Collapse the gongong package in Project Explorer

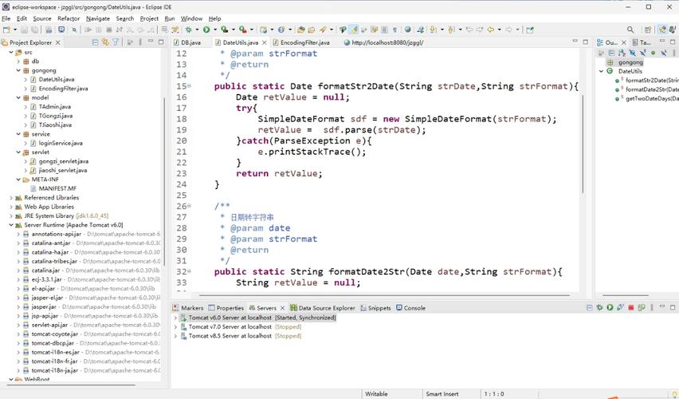pos(20,70)
